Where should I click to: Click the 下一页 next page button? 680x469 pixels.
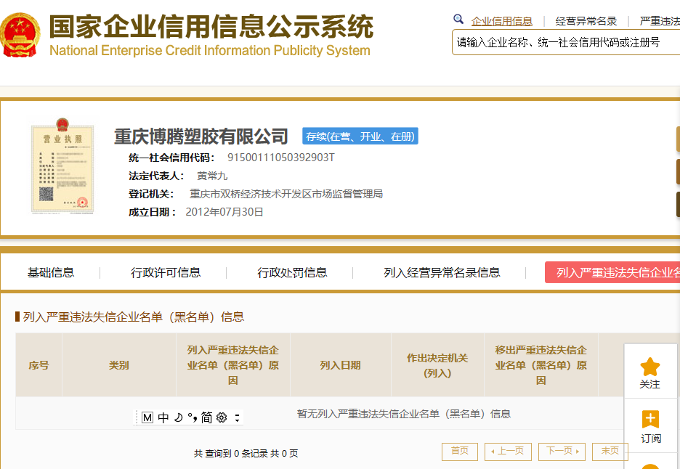point(562,452)
